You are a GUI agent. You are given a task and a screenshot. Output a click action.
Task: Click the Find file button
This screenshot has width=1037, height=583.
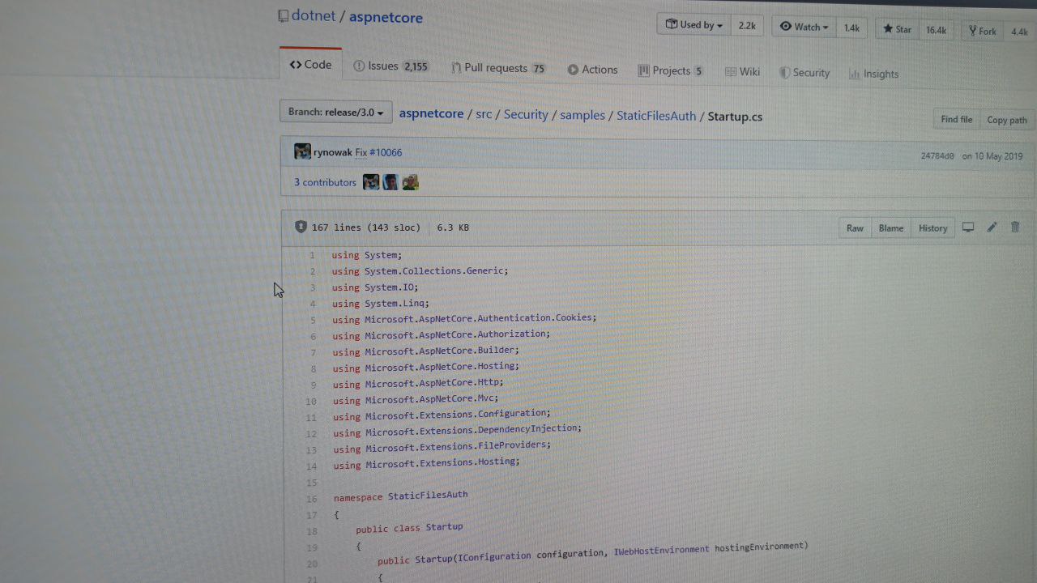pos(957,119)
